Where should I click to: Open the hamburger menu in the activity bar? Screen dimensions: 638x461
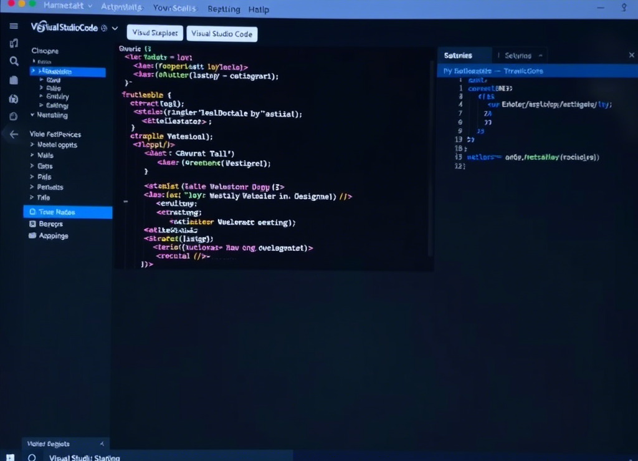click(x=14, y=26)
